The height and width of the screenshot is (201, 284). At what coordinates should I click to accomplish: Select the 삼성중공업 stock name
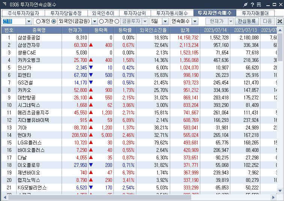29,37
